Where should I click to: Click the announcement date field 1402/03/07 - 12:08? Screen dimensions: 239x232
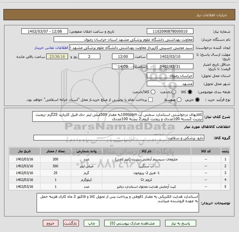click(x=45, y=31)
